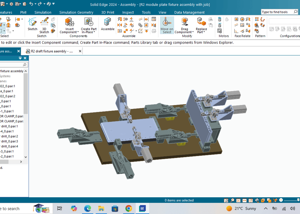Open Solid Edge from the taskbar

[142, 209]
